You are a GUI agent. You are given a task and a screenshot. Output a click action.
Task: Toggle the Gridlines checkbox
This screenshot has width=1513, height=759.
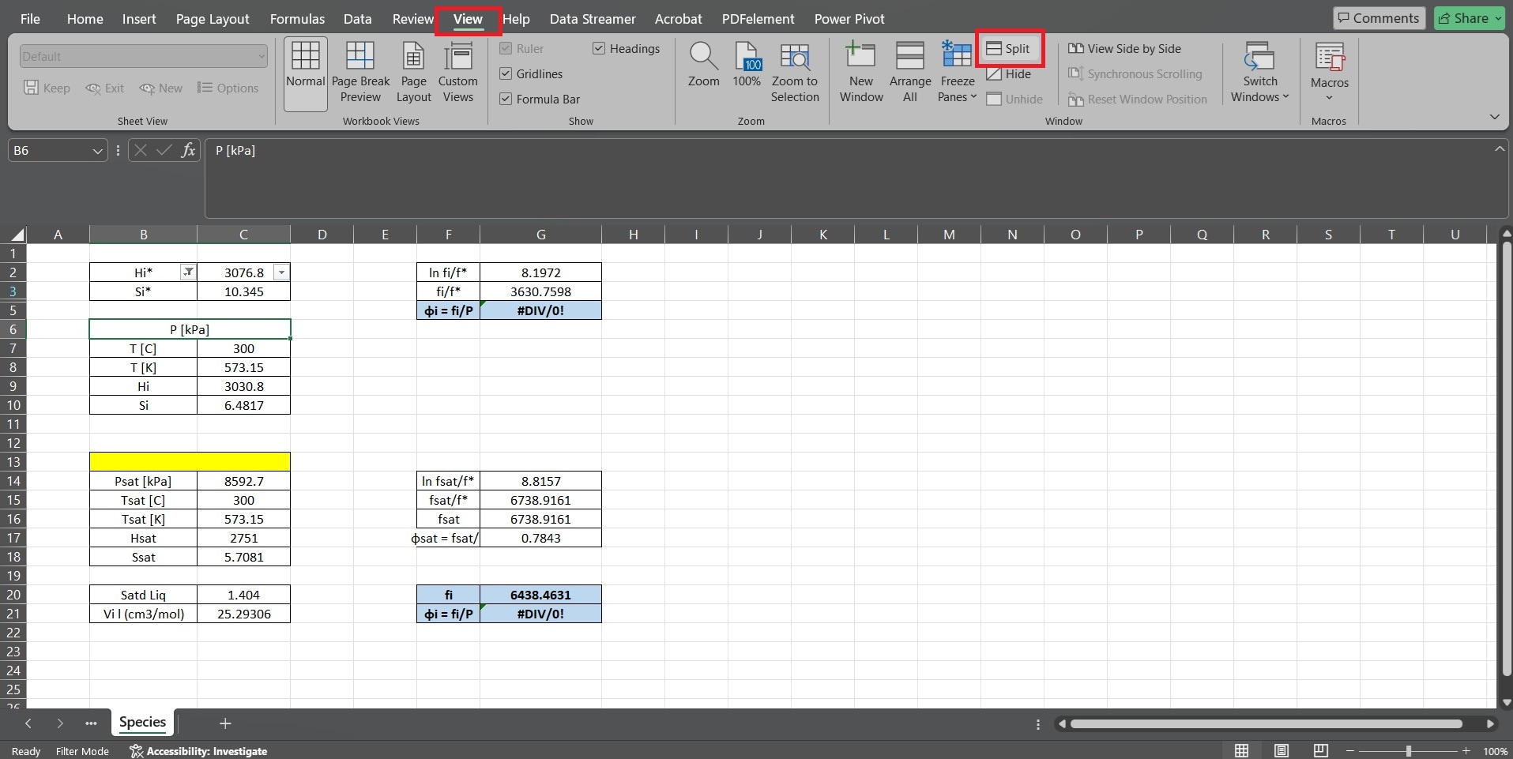pos(506,74)
